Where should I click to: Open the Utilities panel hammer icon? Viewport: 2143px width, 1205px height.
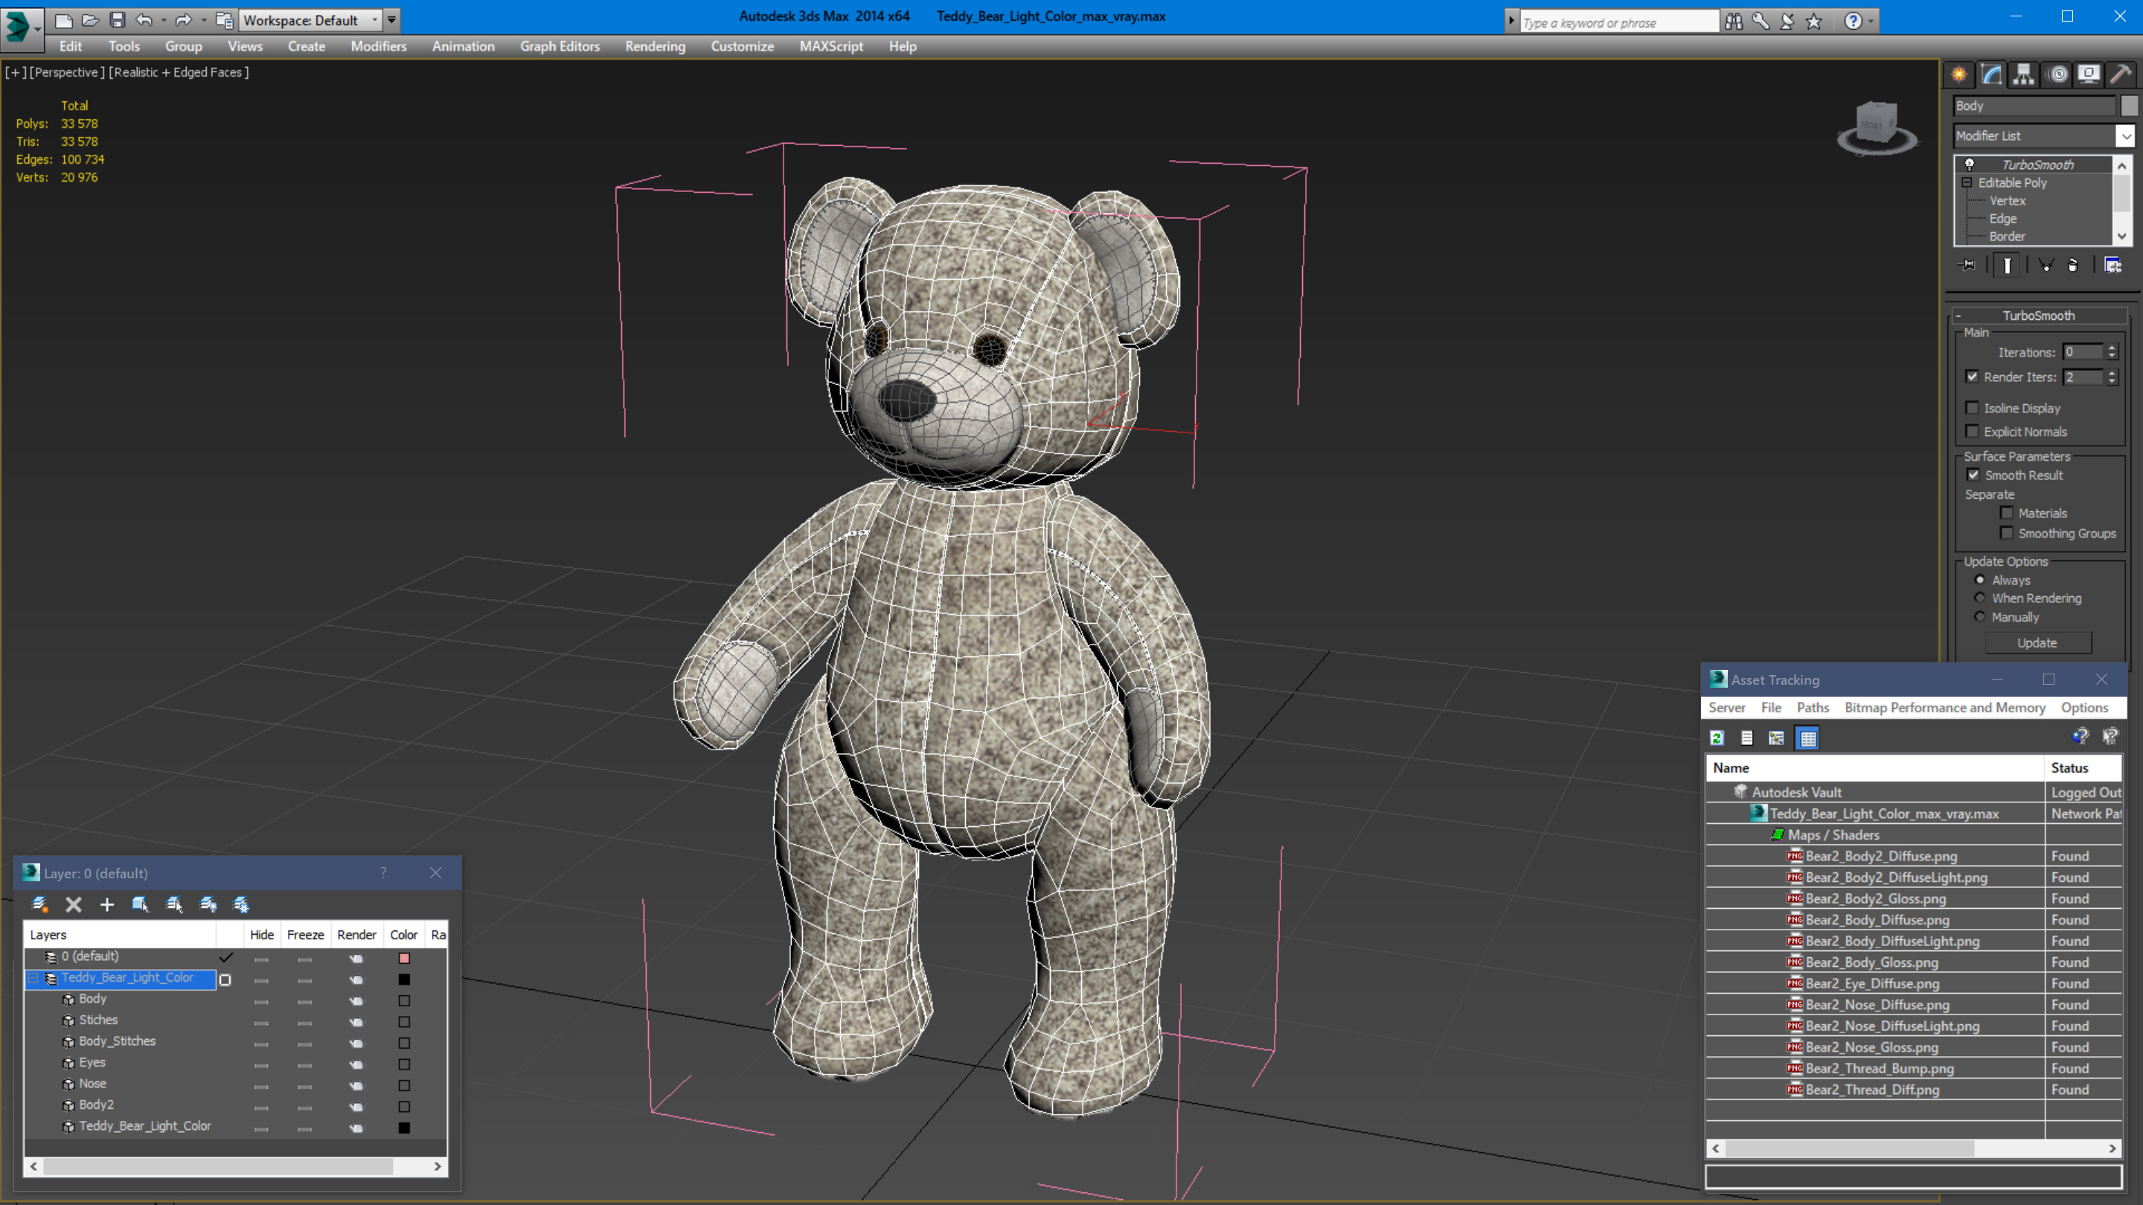[x=2121, y=75]
